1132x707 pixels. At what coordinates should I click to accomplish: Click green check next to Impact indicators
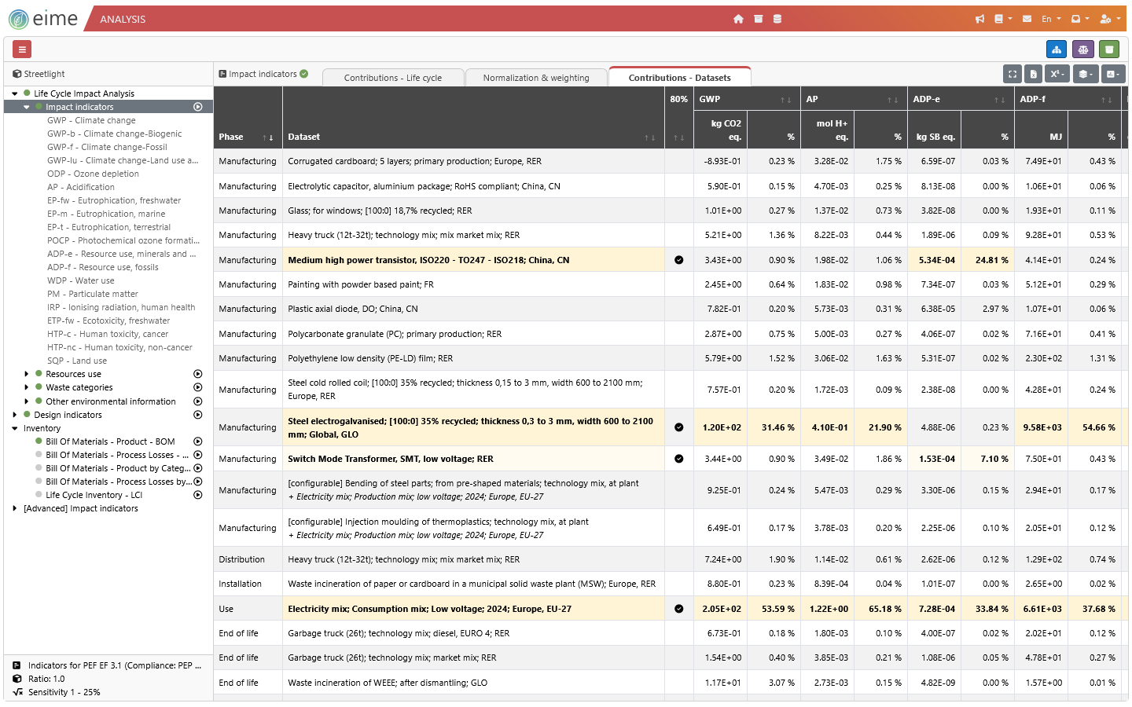[x=304, y=74]
